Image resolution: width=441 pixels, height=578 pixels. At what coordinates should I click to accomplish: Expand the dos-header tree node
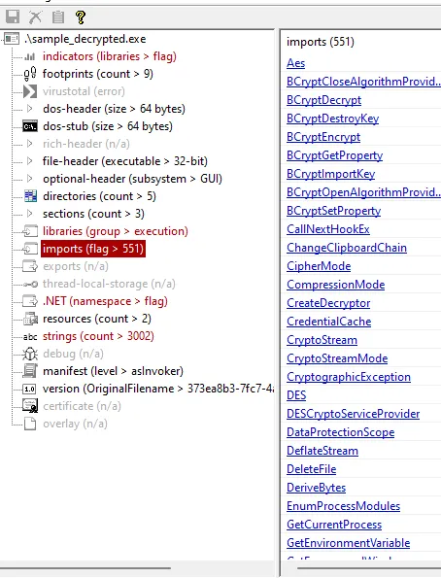pos(30,109)
